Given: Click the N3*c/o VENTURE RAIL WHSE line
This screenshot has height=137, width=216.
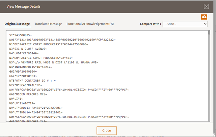Looking at the screenshot, I should (53, 62).
